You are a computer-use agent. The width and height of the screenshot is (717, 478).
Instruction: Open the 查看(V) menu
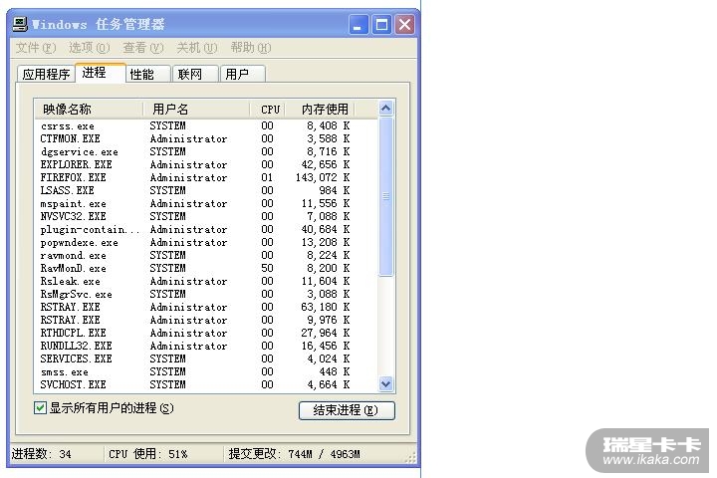point(143,48)
